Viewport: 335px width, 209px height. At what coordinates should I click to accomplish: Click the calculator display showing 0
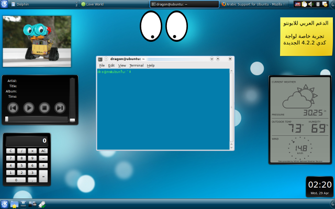(x=27, y=141)
